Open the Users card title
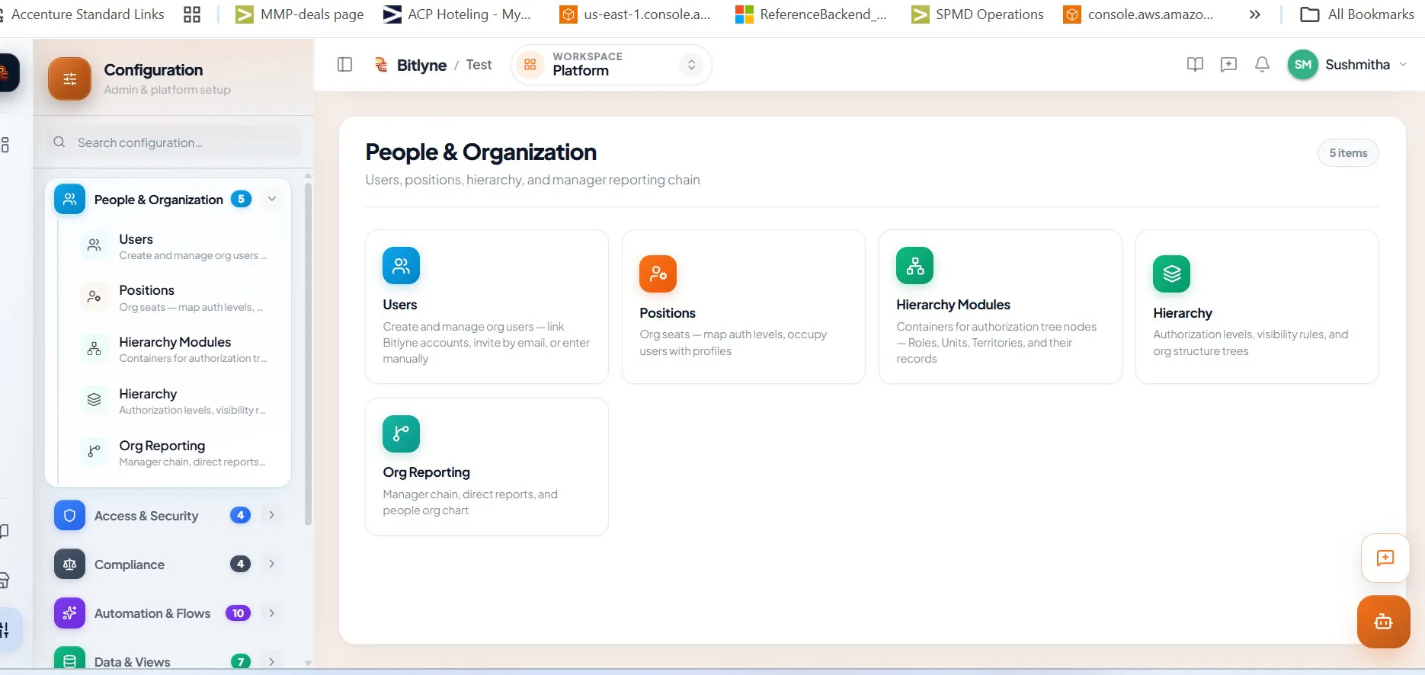 399,305
